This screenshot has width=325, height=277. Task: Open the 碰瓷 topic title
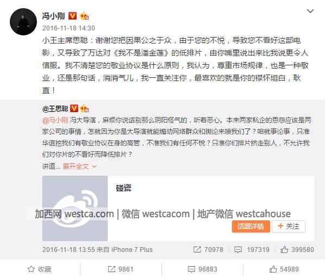124,188
